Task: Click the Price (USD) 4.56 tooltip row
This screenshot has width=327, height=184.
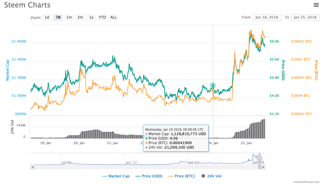Action: (x=162, y=138)
